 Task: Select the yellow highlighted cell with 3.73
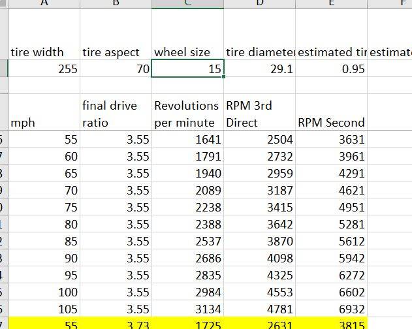[x=116, y=324]
